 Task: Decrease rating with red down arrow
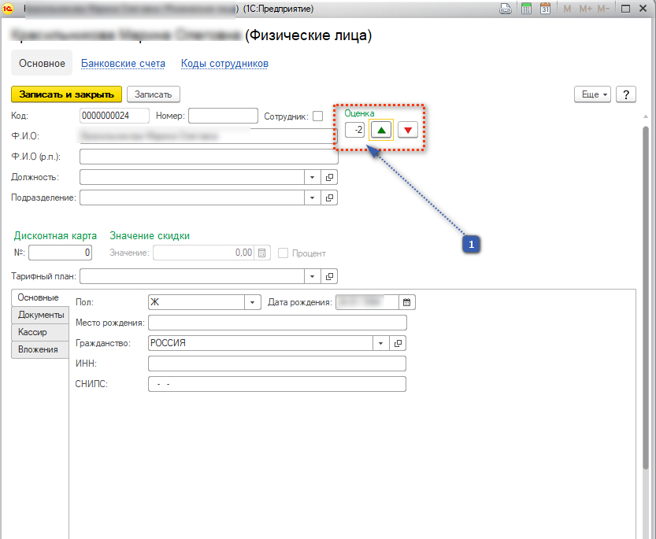coord(408,130)
